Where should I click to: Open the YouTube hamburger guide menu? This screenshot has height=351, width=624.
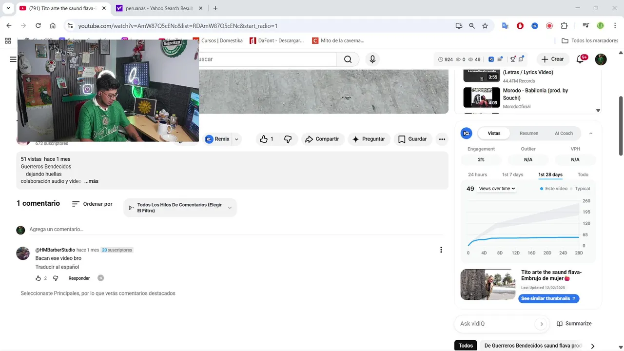13,59
